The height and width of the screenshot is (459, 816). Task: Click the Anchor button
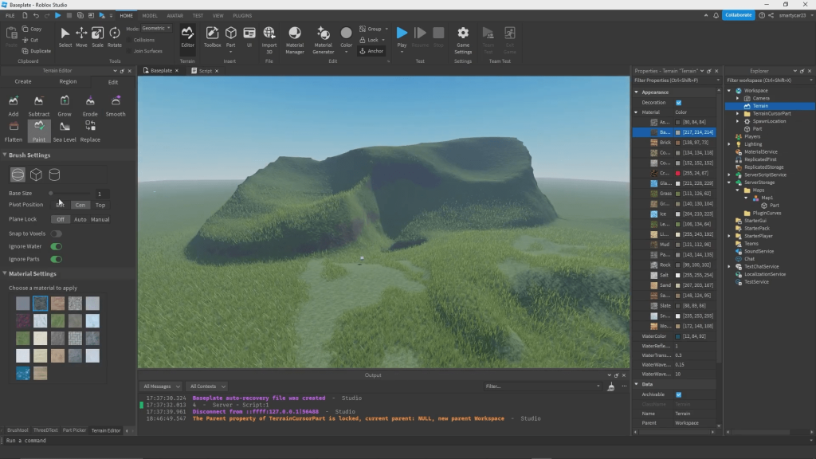click(371, 51)
